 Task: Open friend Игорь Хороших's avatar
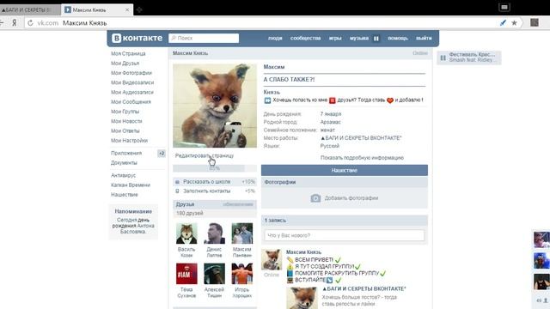(x=242, y=274)
